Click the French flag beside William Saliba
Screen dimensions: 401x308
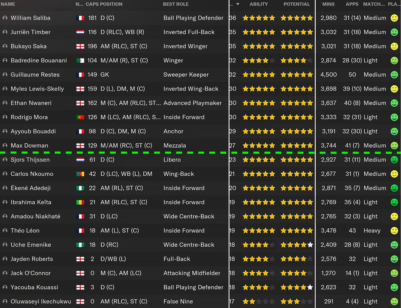click(80, 18)
